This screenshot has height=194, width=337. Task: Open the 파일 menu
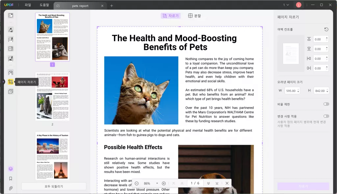coord(28,5)
